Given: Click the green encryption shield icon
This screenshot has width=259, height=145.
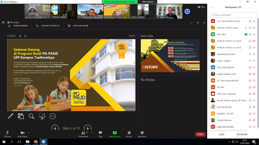Looking at the screenshot, I should (x=3, y=23).
